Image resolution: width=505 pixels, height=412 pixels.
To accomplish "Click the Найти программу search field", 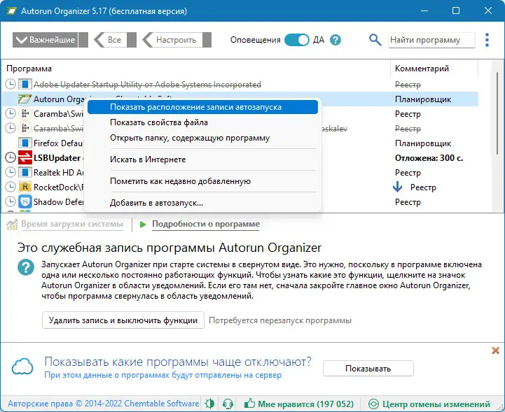I will pyautogui.click(x=431, y=40).
